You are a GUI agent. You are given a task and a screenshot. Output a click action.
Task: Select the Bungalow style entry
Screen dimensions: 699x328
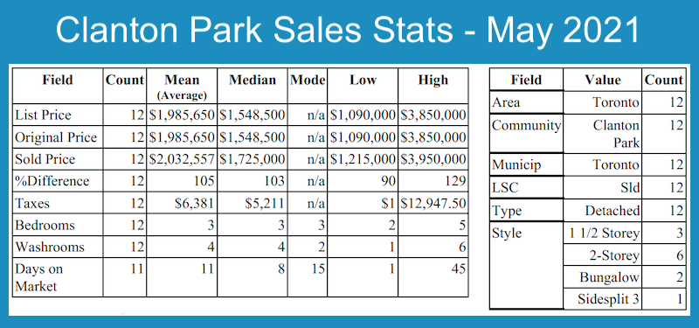tap(609, 277)
